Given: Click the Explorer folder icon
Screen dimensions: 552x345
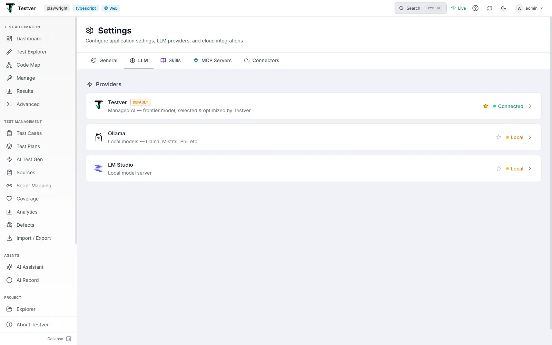Looking at the screenshot, I should pos(9,309).
